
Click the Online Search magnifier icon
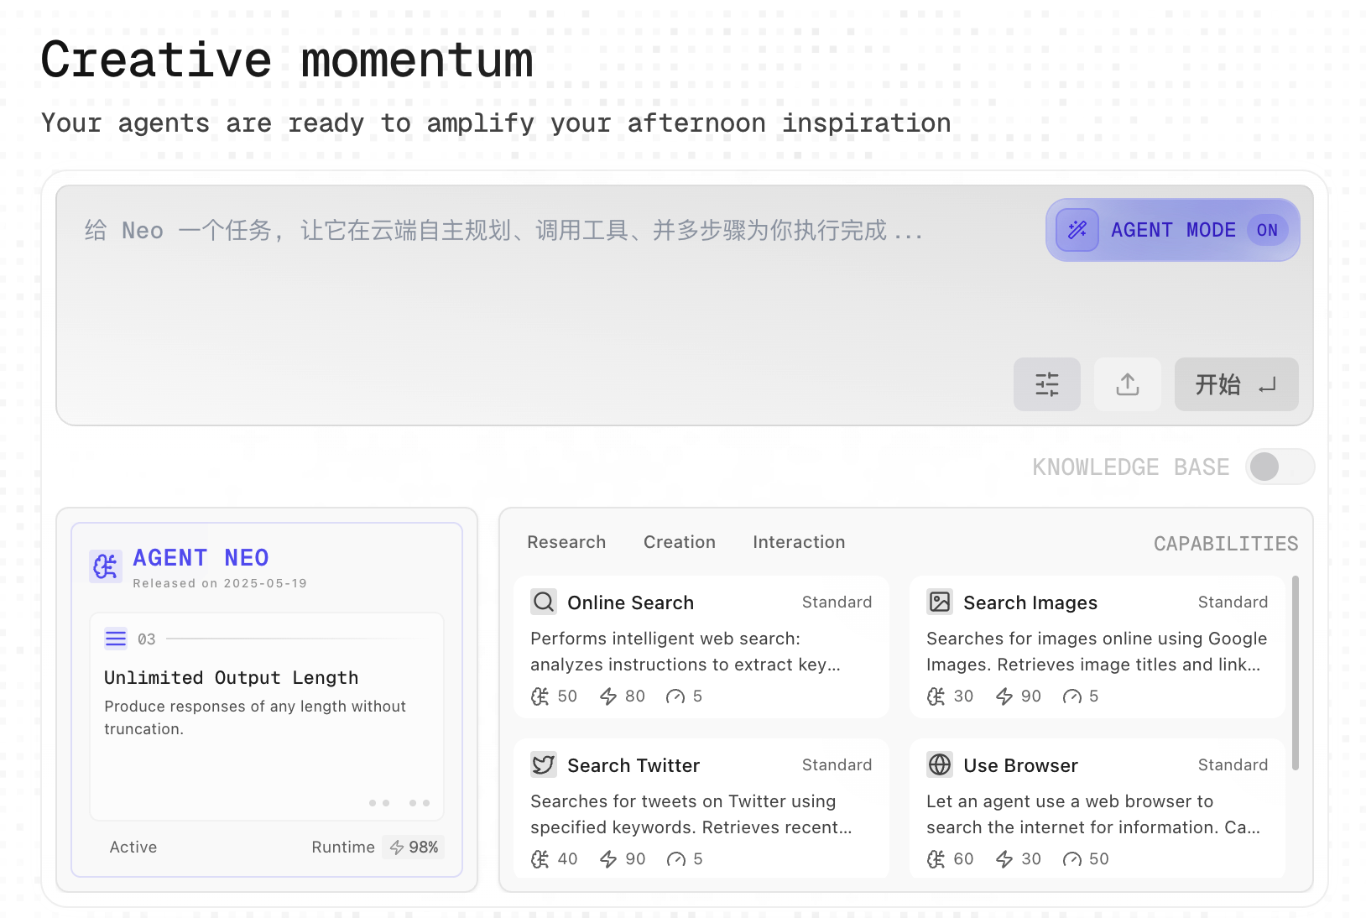pos(544,602)
